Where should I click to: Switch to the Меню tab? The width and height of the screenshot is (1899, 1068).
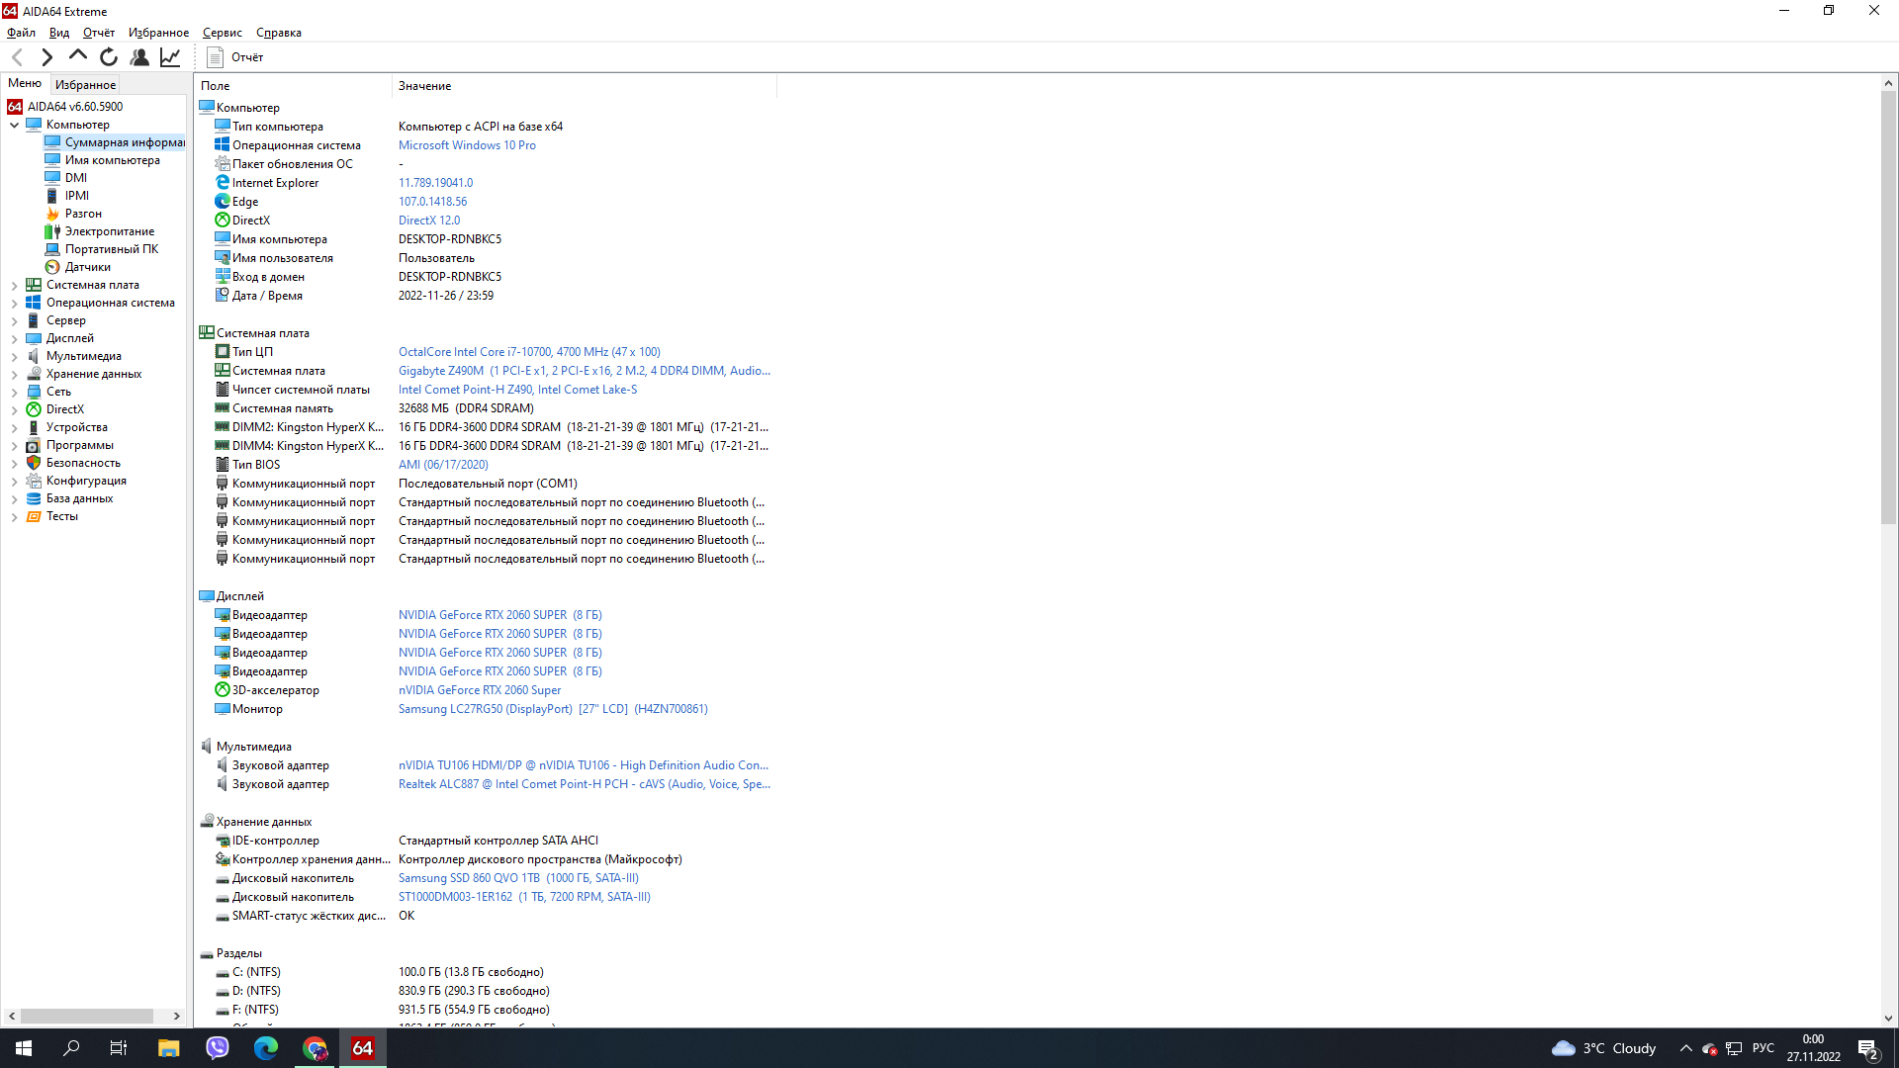pyautogui.click(x=25, y=84)
